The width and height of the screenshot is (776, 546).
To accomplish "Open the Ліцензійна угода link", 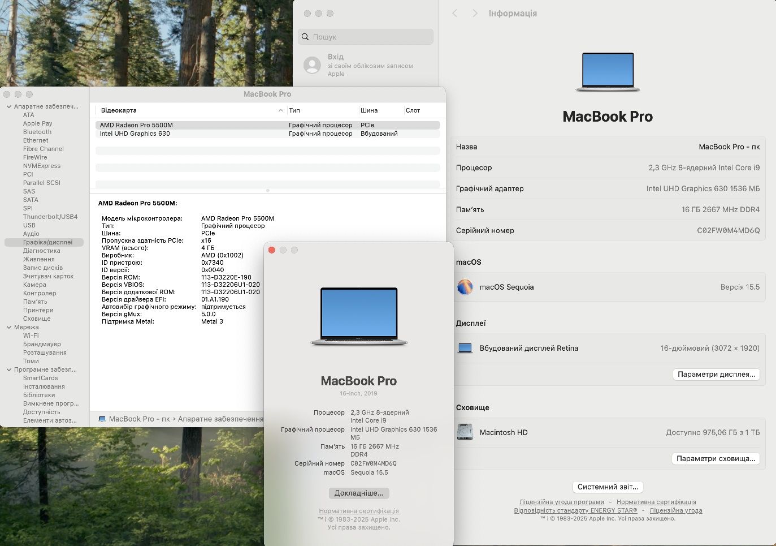I will (676, 510).
